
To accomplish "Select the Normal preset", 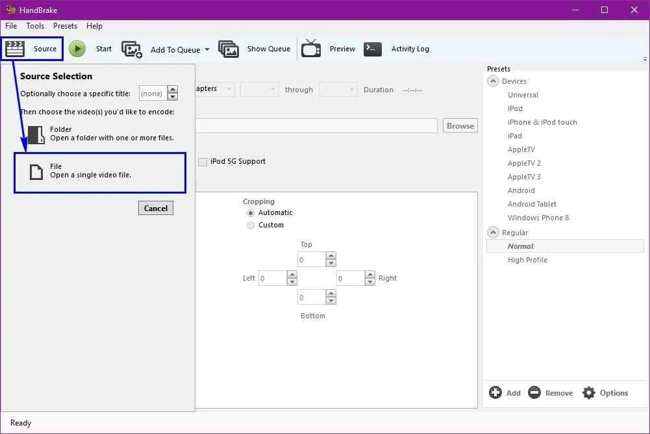I will coord(566,246).
